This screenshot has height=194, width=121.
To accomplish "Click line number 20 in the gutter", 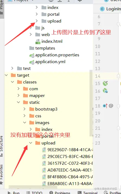I will pos(98,121).
